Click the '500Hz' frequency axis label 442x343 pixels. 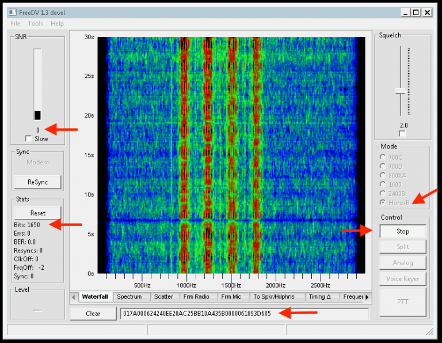point(142,285)
